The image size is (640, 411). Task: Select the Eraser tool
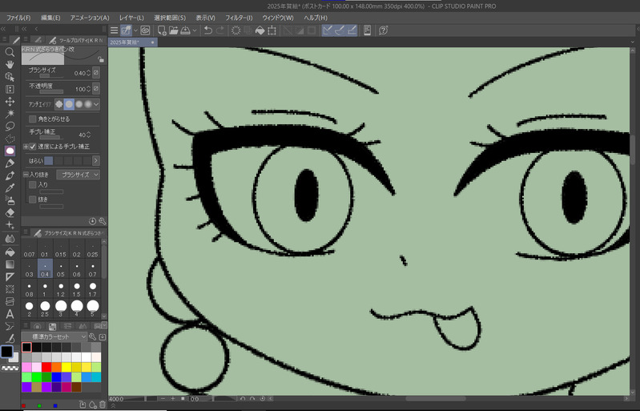coord(10,212)
